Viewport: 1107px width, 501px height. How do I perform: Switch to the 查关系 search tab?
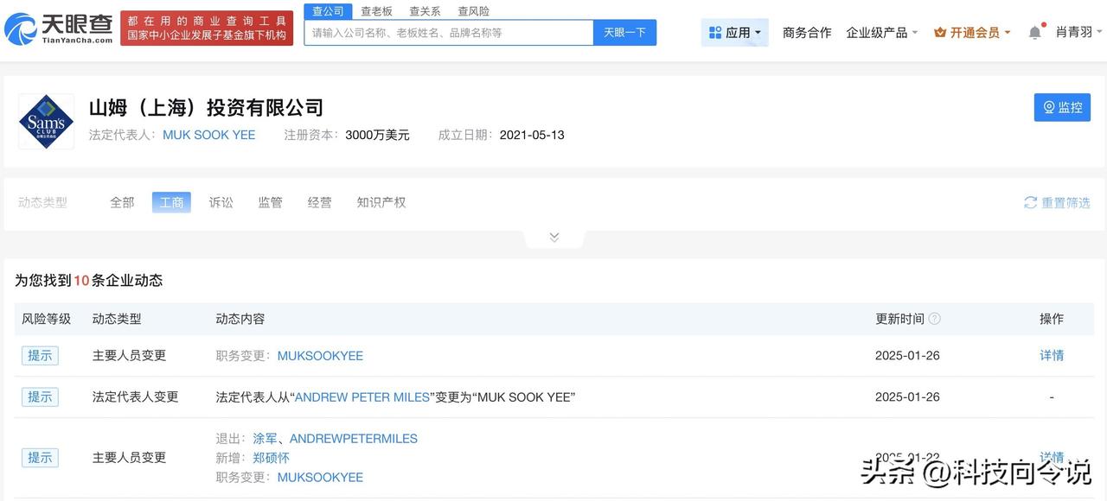[x=425, y=11]
